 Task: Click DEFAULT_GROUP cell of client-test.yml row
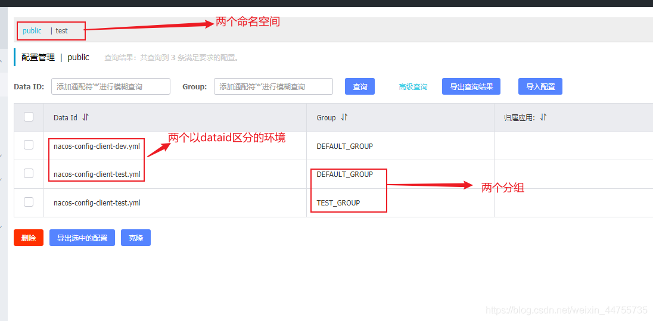345,174
